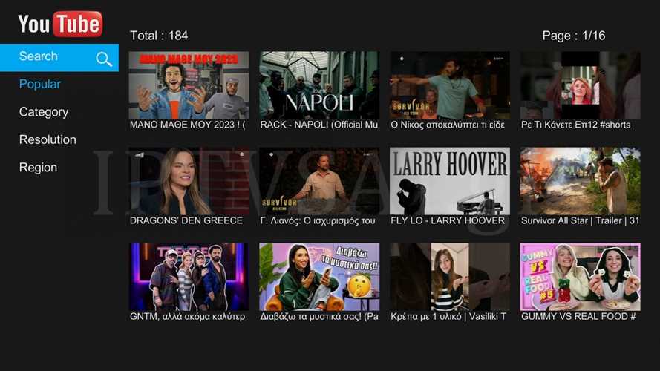Viewport: 660px width, 371px height.
Task: Click the magnifying glass search icon
Action: (x=104, y=59)
